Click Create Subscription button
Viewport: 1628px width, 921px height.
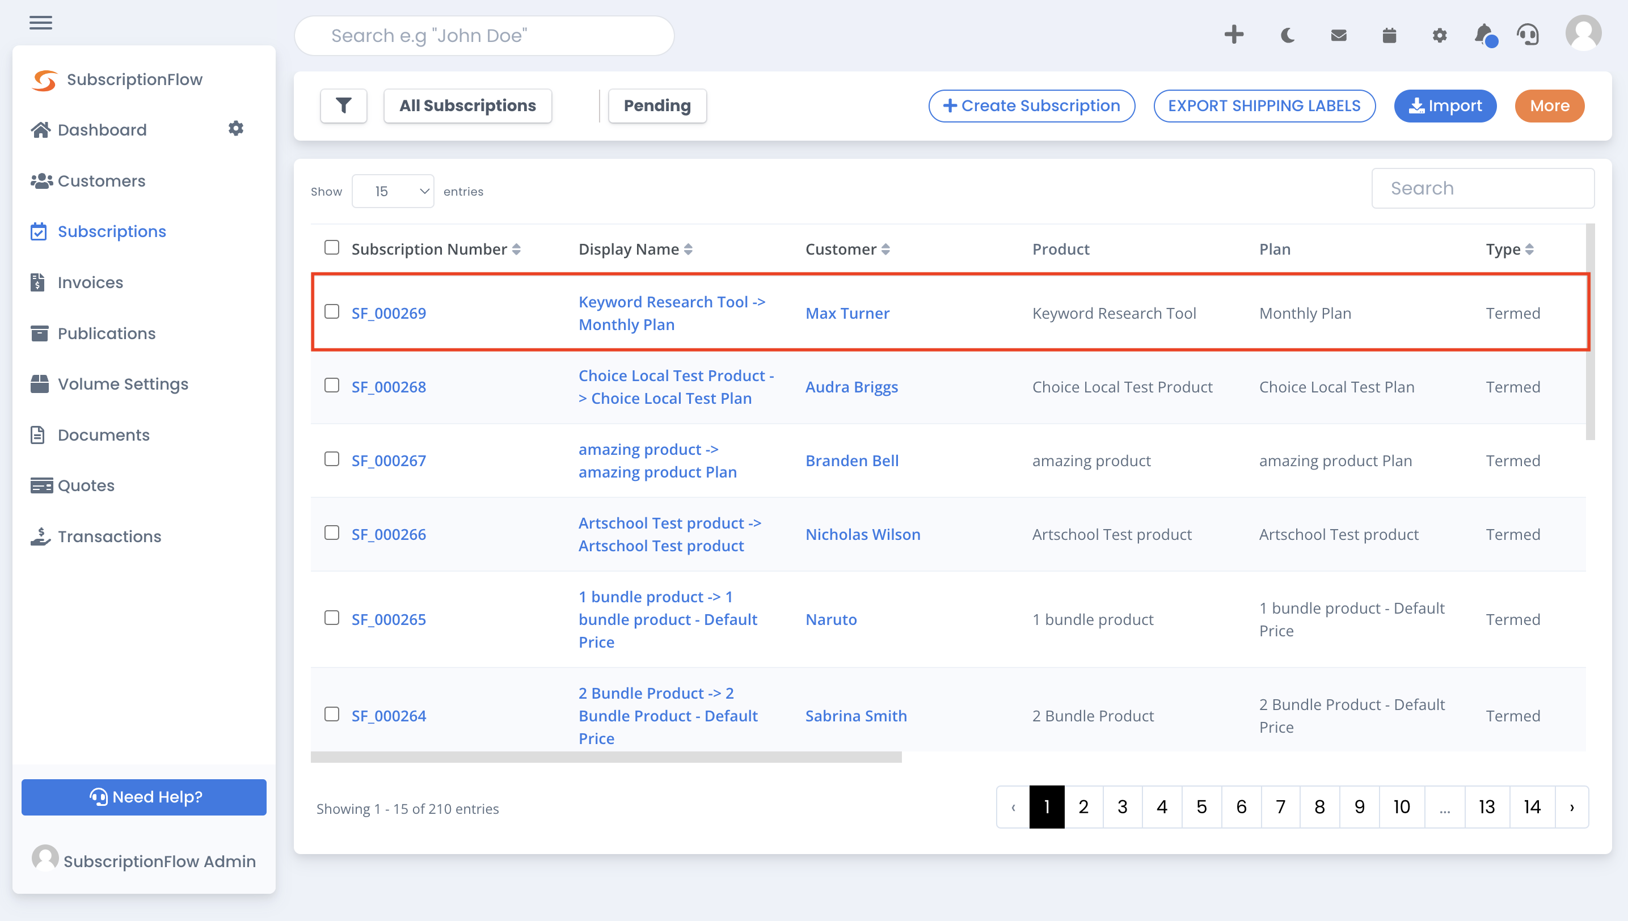point(1031,105)
